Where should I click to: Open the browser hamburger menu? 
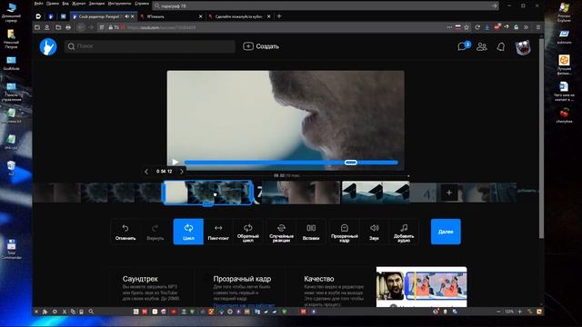click(537, 27)
